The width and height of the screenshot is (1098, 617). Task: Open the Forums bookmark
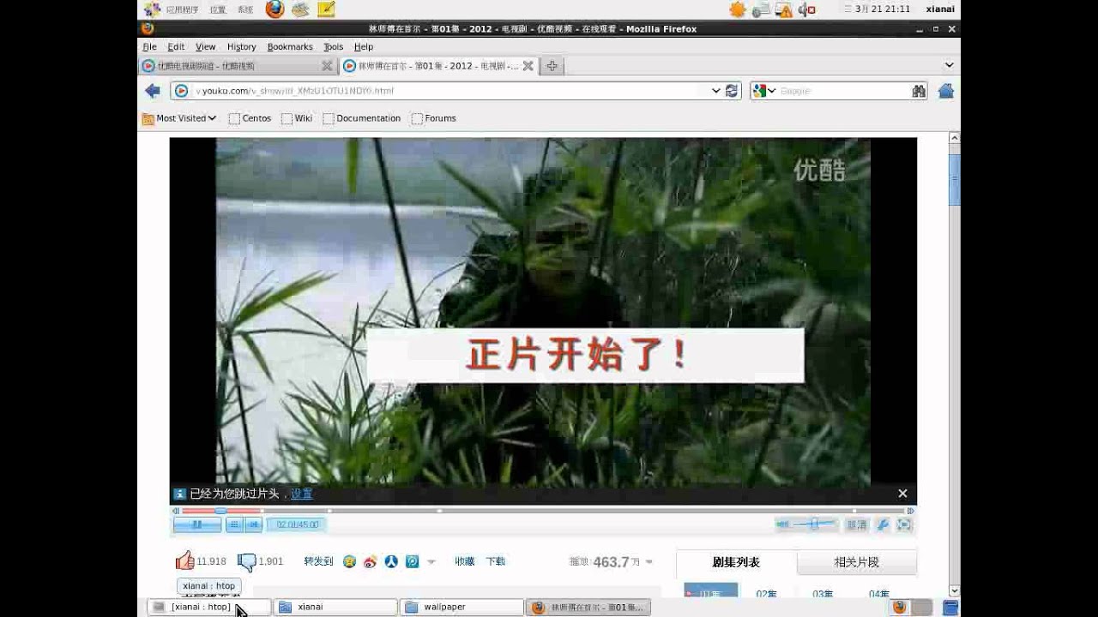pyautogui.click(x=434, y=118)
